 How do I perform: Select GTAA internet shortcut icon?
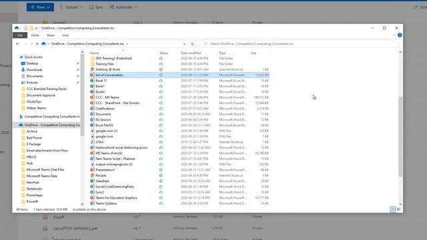tap(92, 142)
